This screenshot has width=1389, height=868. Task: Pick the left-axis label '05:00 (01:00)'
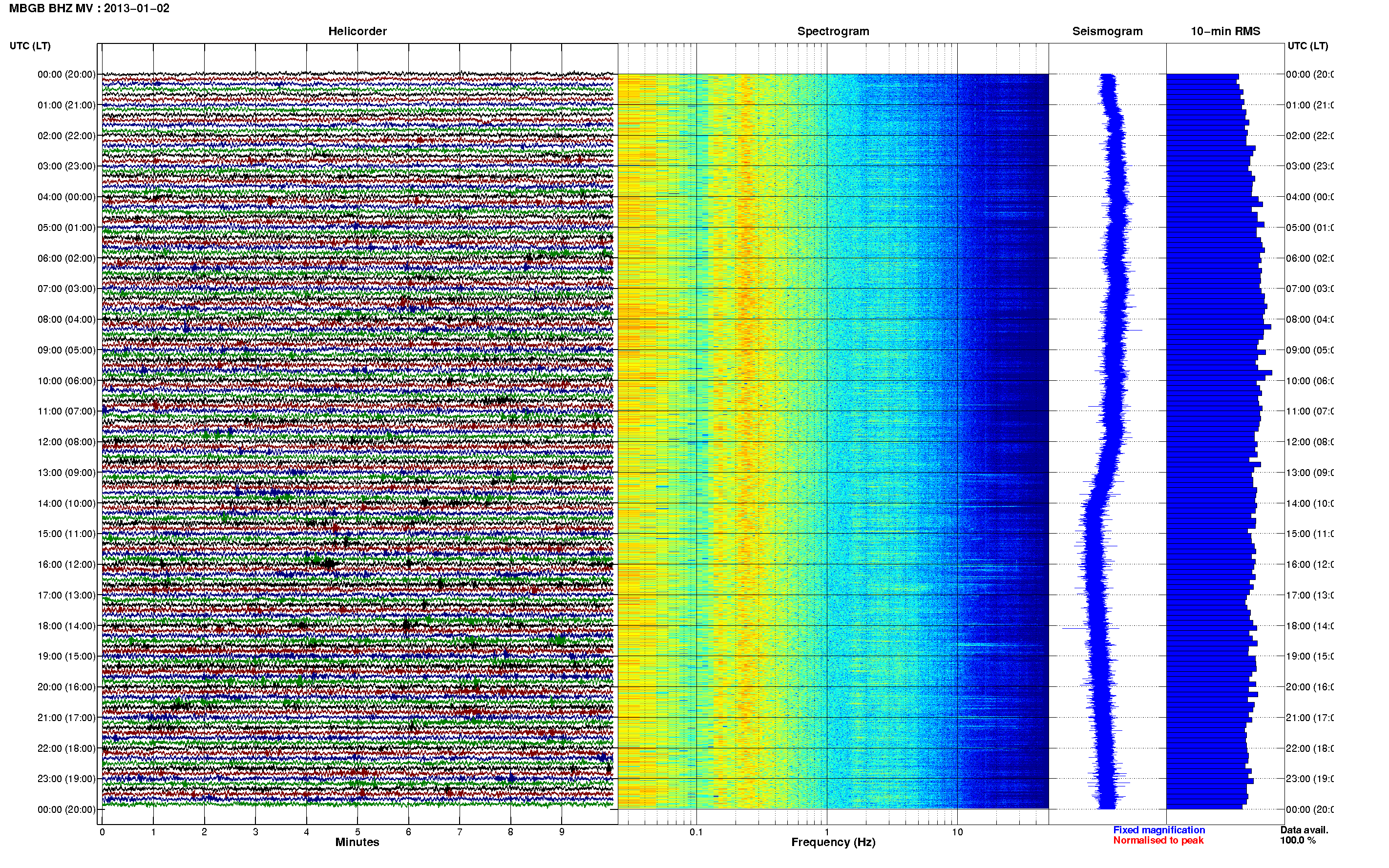(x=66, y=227)
